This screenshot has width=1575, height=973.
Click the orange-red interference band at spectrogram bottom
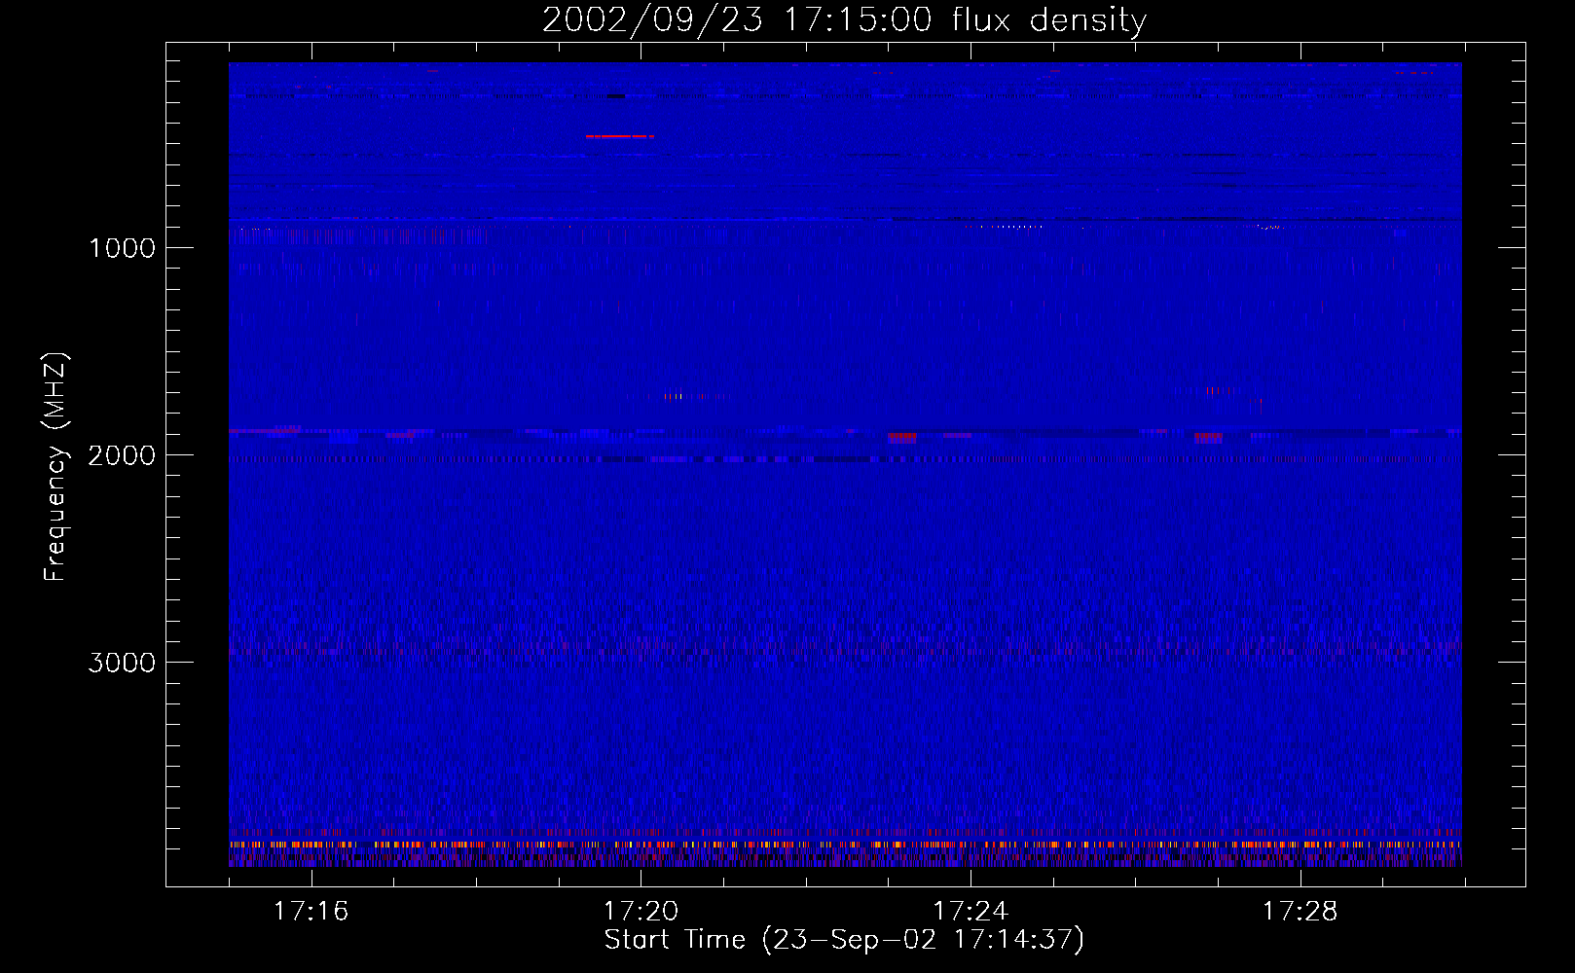click(x=845, y=845)
